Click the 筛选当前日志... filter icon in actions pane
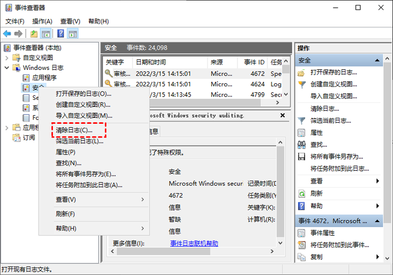 [301, 121]
